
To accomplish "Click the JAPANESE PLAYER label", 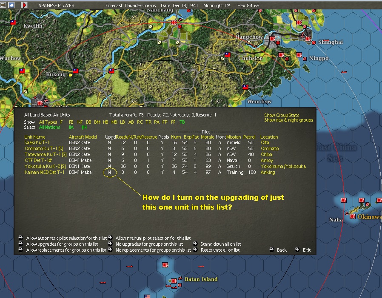I will click(x=56, y=6).
